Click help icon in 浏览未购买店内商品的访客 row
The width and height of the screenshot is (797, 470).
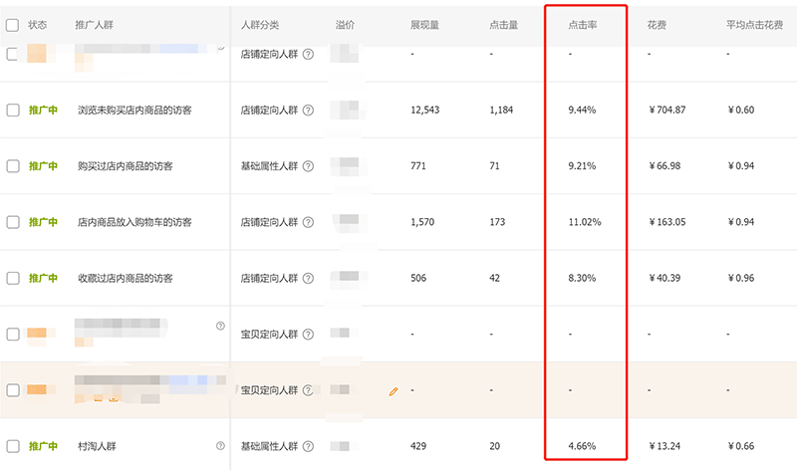coord(308,111)
